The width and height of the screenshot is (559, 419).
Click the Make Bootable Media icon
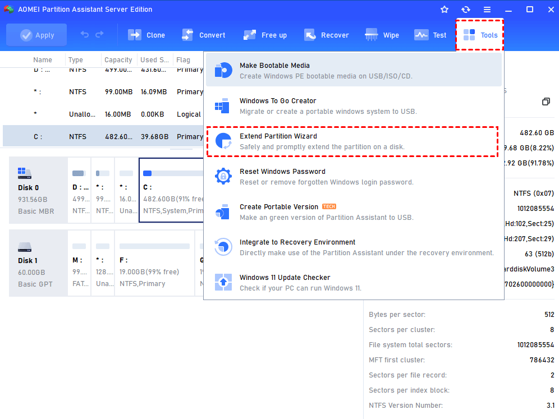(223, 70)
